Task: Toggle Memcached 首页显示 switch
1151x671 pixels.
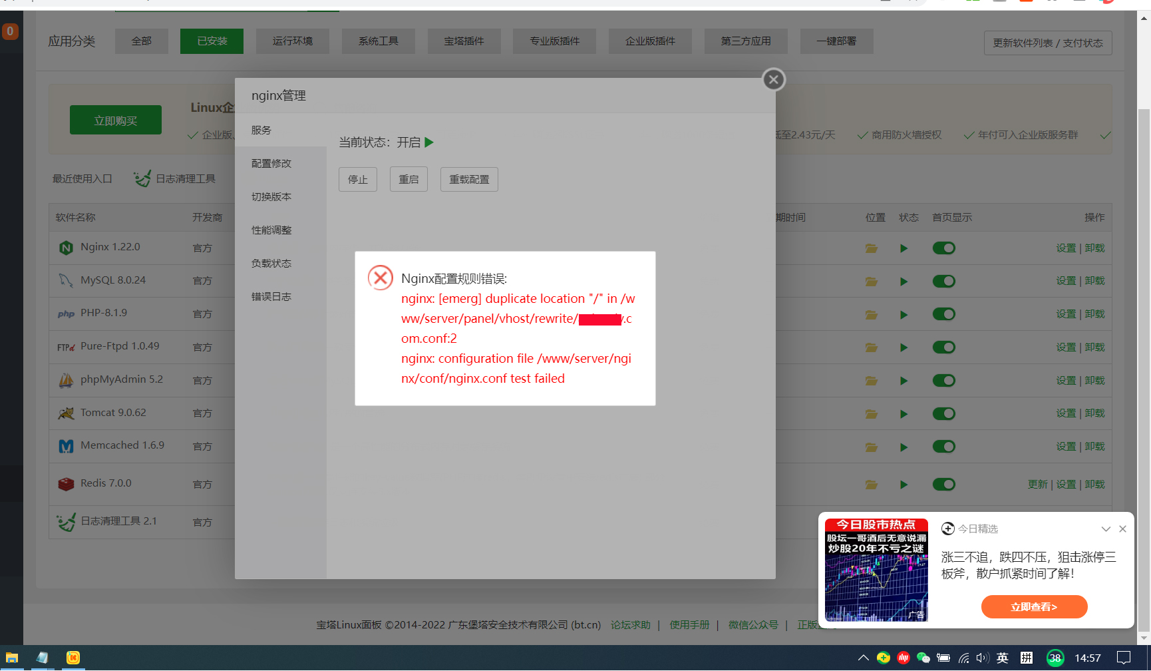Action: [943, 447]
